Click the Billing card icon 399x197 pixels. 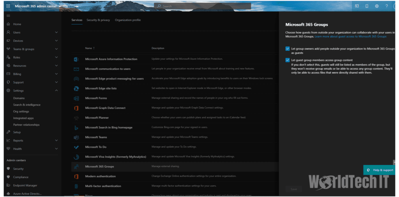click(9, 74)
